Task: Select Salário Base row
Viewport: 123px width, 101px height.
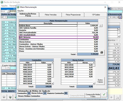Action: [x=59, y=25]
